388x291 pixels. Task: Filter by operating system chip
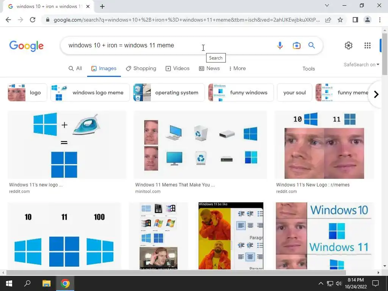click(169, 92)
